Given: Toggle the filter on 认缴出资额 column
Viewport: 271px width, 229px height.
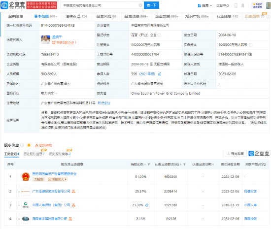Looking at the screenshot, I should point(184,164).
